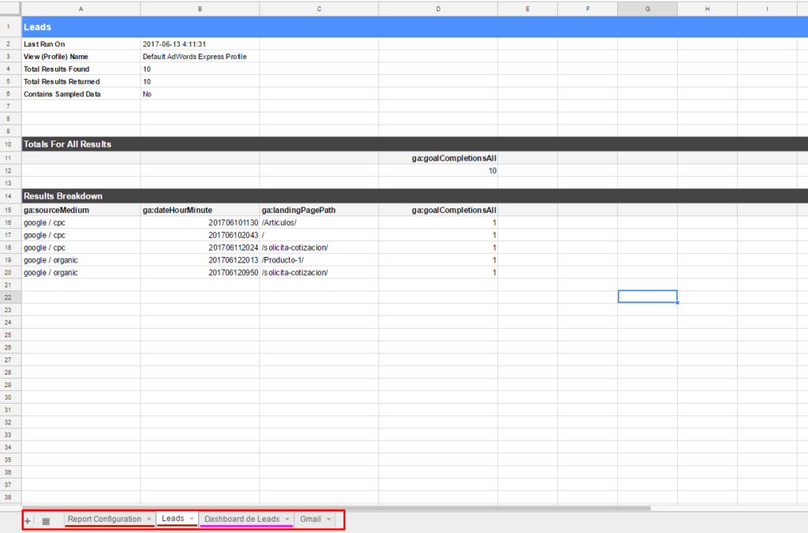Select column D header
The width and height of the screenshot is (808, 533).
[438, 9]
